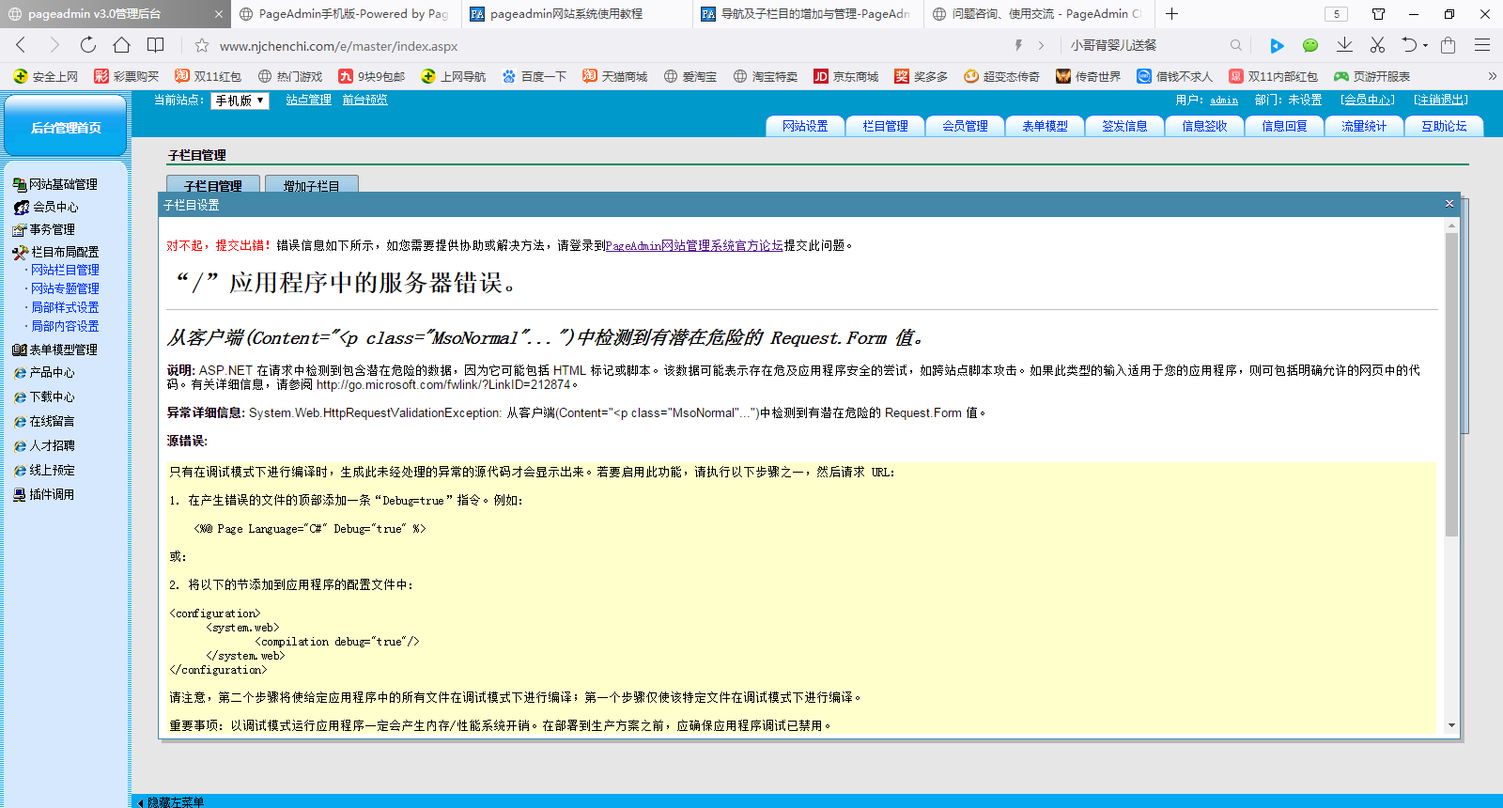Switch to the 增加子栏目 tab

click(311, 186)
